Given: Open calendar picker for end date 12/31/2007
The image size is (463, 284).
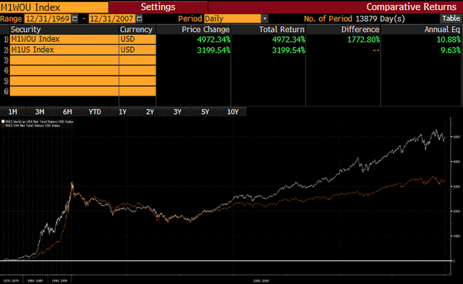Looking at the screenshot, I should [140, 19].
